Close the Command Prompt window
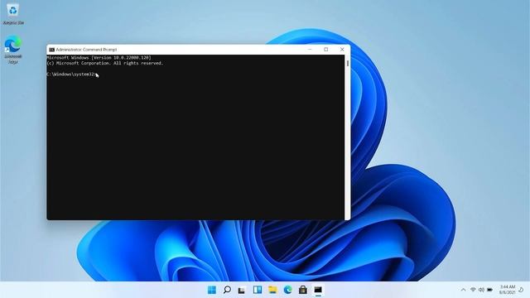The image size is (530, 298). (342, 50)
